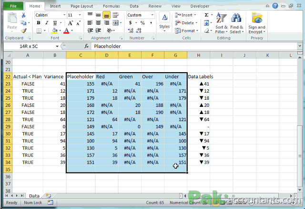
Task: Click the green File button
Action: pos(12,6)
